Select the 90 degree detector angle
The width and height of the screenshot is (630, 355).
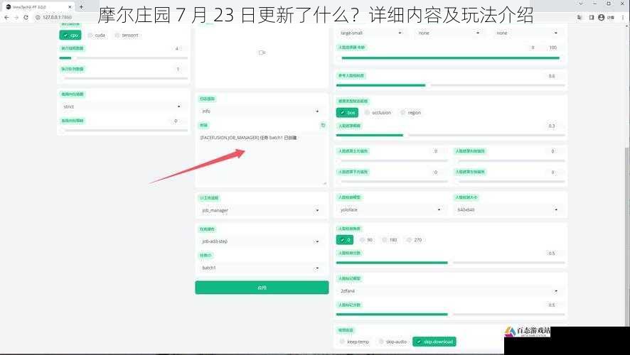point(366,240)
